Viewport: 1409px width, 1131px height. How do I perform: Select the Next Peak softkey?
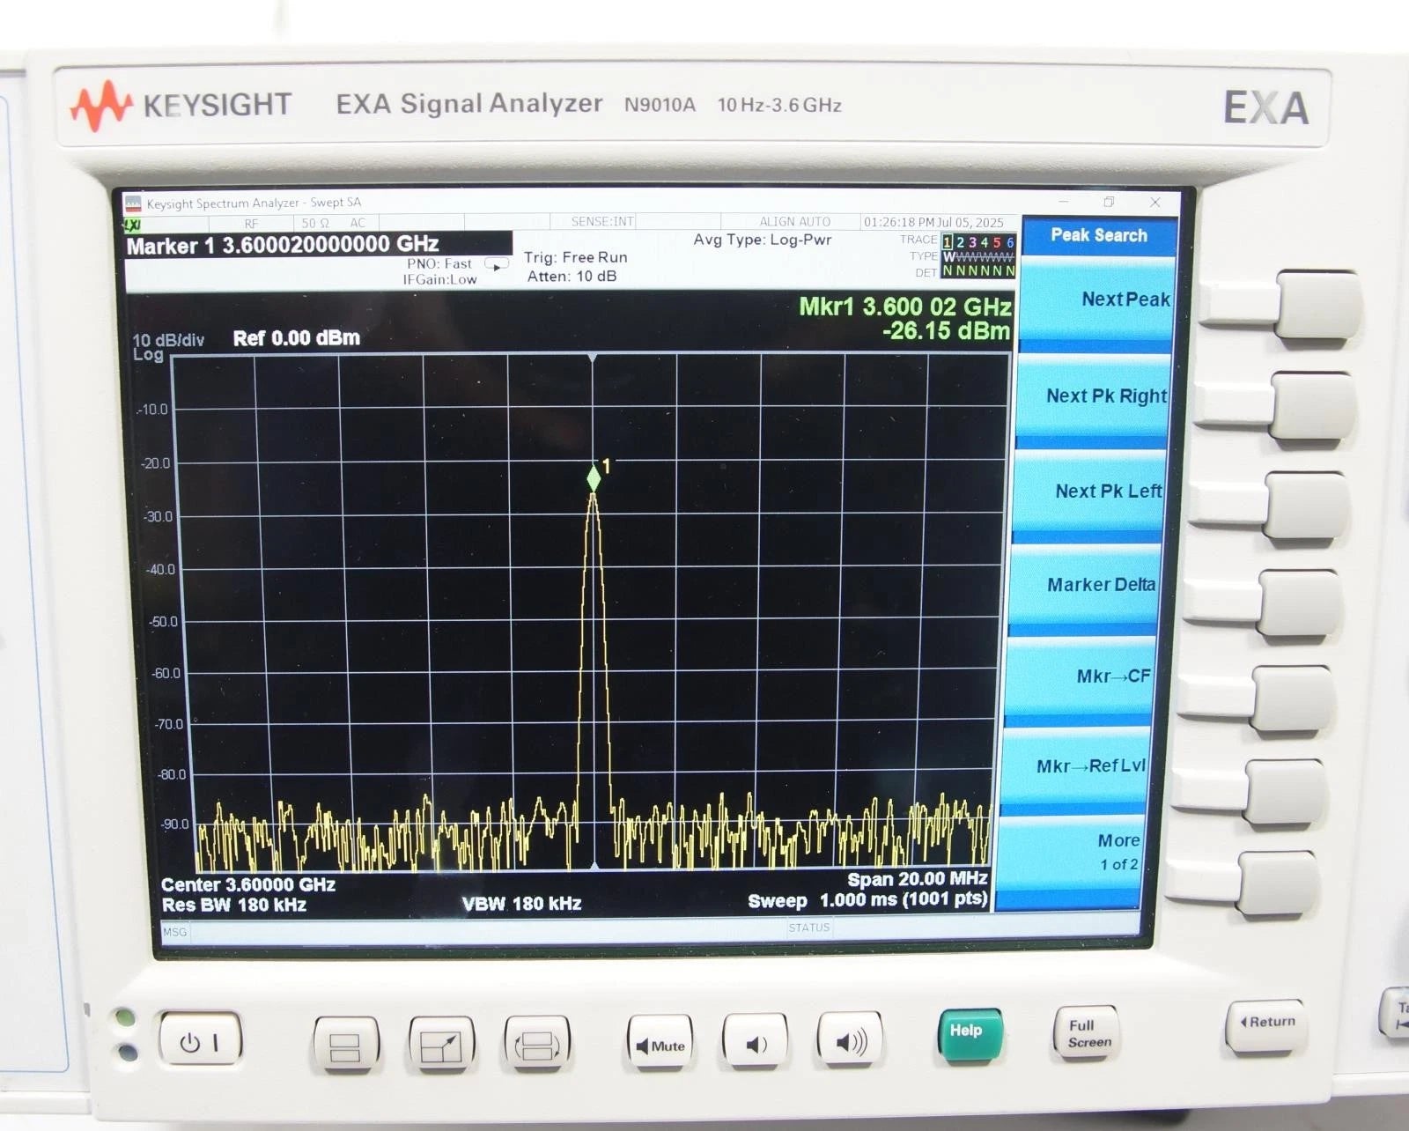pyautogui.click(x=1096, y=300)
